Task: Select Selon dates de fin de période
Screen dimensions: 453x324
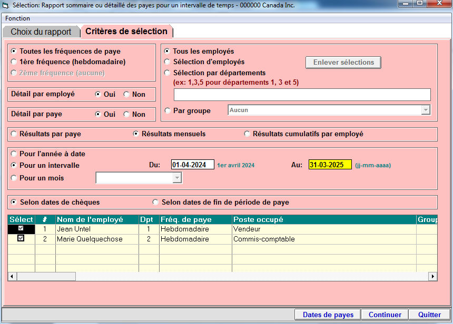Action: click(x=155, y=202)
